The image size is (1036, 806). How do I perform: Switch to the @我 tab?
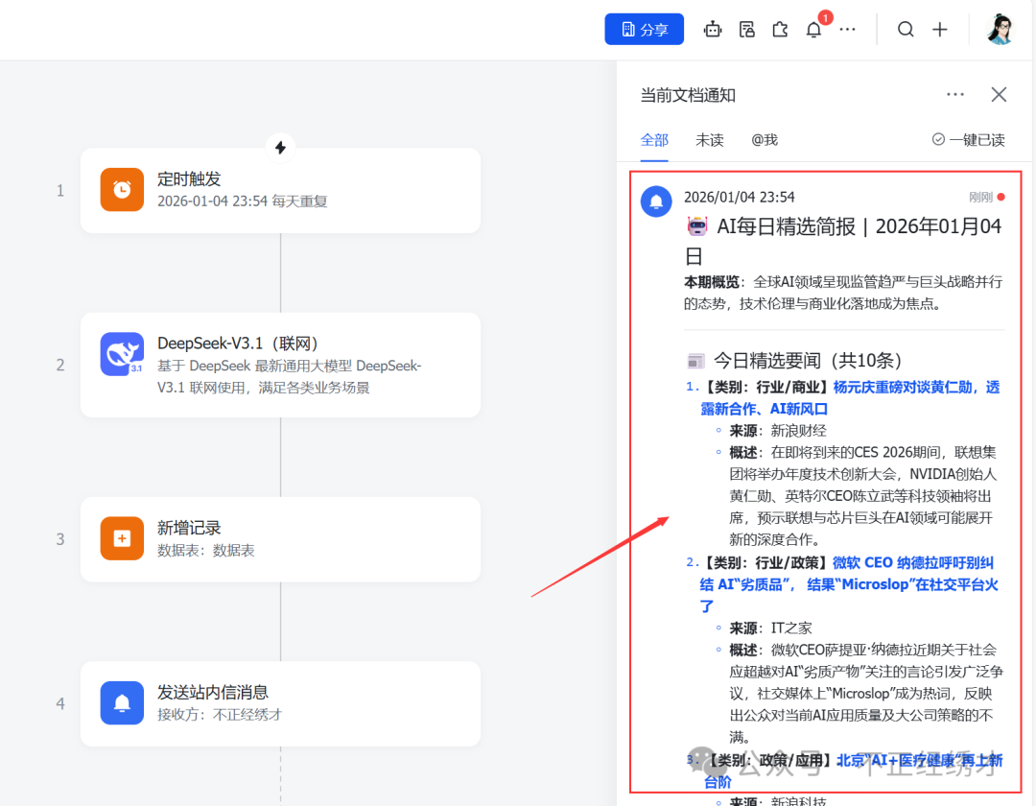pos(765,140)
